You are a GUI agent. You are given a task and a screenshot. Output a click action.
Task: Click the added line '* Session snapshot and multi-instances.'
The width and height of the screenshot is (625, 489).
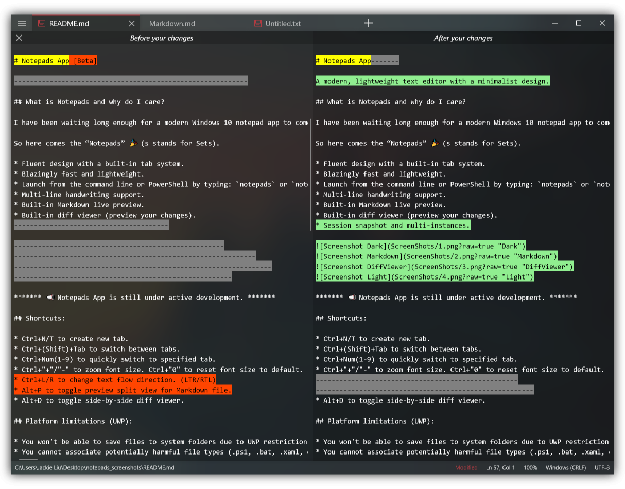coord(393,225)
